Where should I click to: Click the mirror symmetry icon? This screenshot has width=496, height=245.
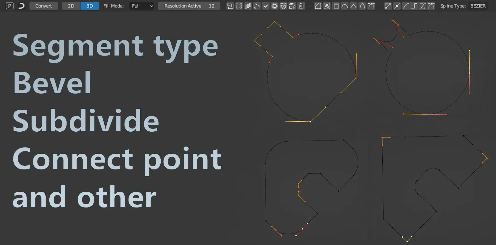tap(239, 6)
